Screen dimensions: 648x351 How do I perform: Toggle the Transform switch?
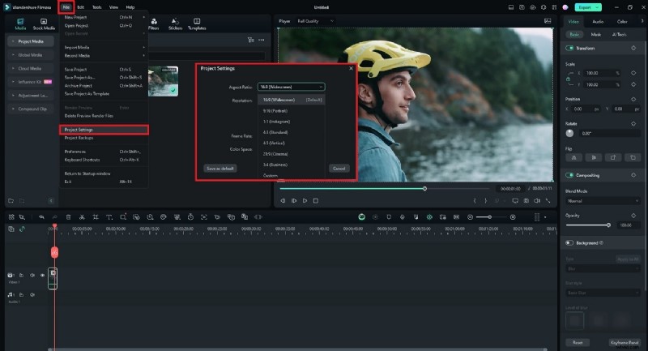569,49
